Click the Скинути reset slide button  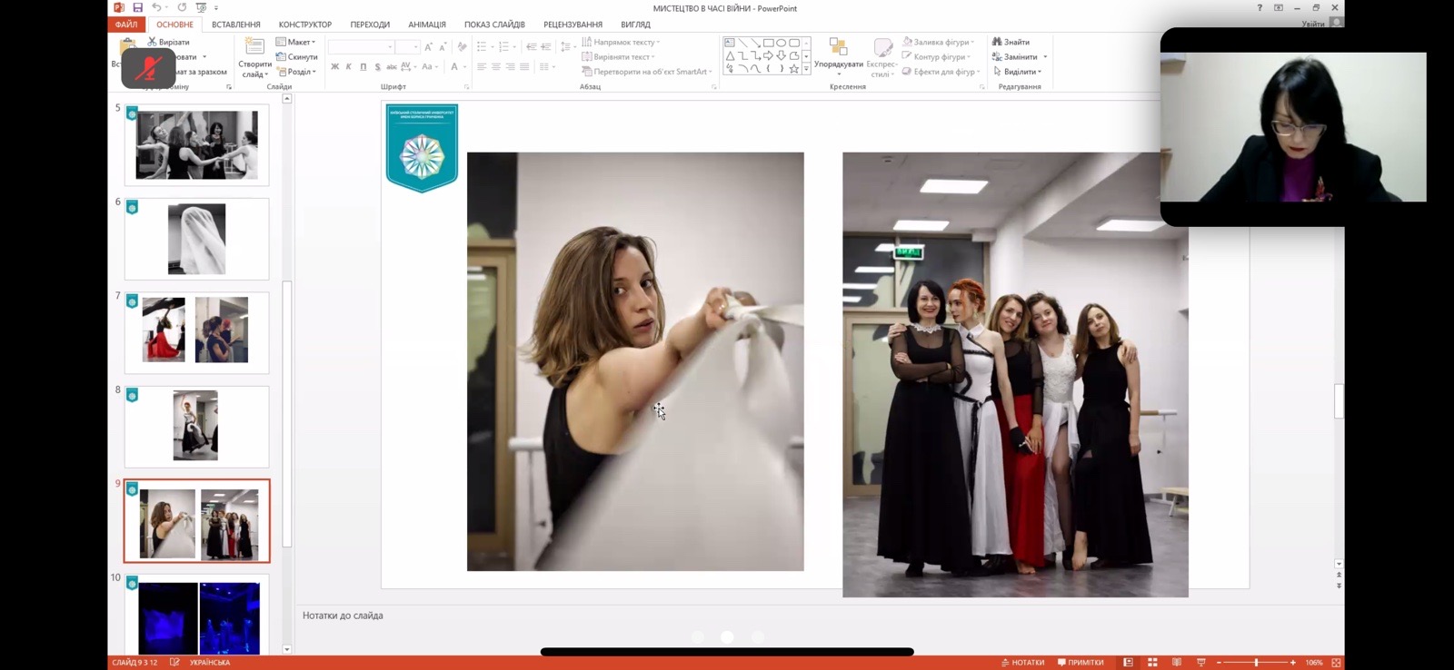click(297, 57)
